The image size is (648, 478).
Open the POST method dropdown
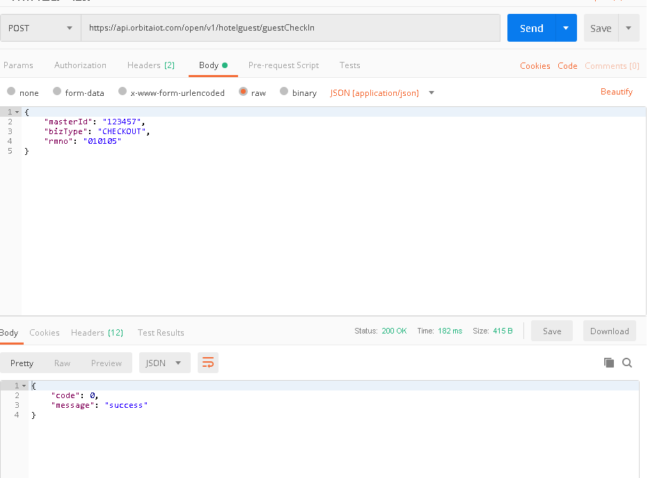pyautogui.click(x=40, y=28)
